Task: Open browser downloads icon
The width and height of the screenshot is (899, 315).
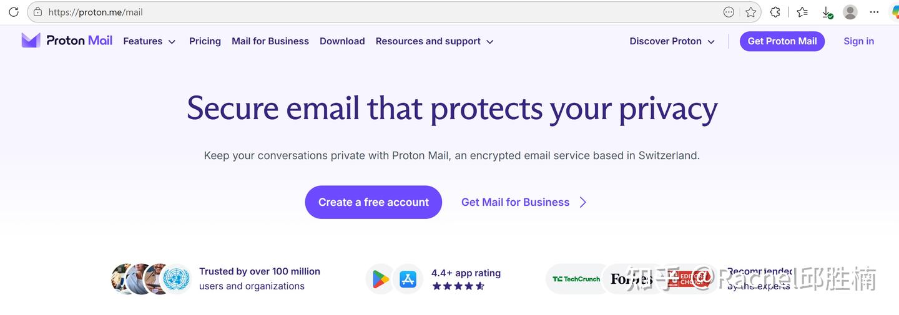Action: [x=827, y=12]
